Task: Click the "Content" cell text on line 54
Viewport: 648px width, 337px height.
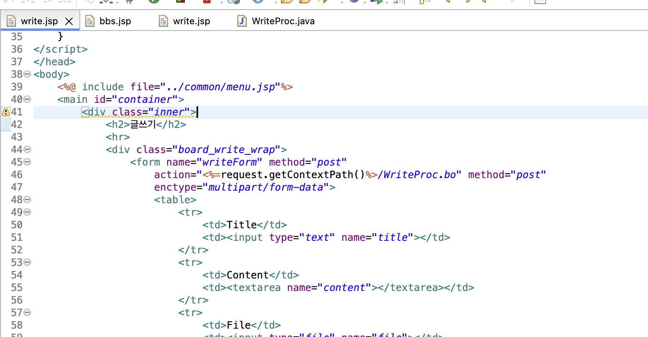Action: 247,275
